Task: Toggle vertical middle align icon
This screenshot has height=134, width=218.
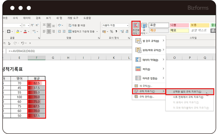Action: [49, 25]
